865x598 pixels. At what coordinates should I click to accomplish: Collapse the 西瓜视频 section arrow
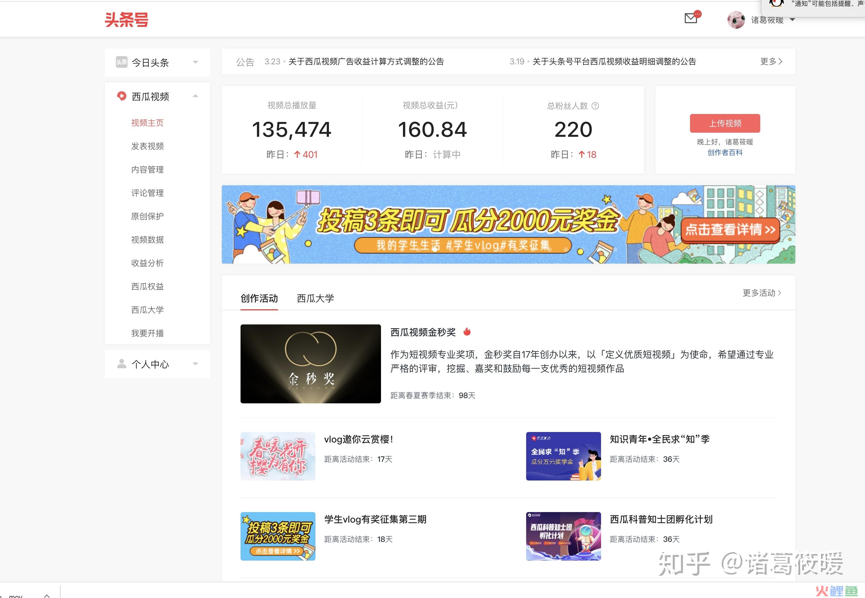pos(195,96)
